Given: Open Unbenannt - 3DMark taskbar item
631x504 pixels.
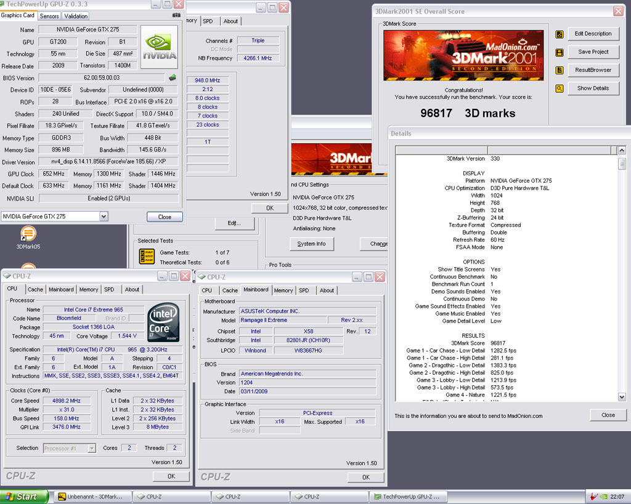Looking at the screenshot, I should tap(94, 497).
